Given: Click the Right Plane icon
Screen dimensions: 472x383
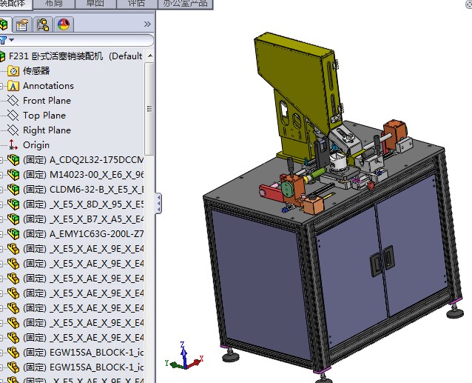Looking at the screenshot, I should [x=13, y=130].
